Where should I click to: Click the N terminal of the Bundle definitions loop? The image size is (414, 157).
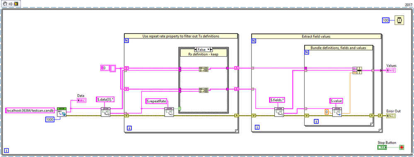(307, 52)
